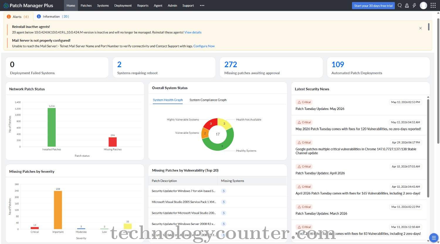This screenshot has height=244, width=440.
Task: Open the Patches menu
Action: 86,6
